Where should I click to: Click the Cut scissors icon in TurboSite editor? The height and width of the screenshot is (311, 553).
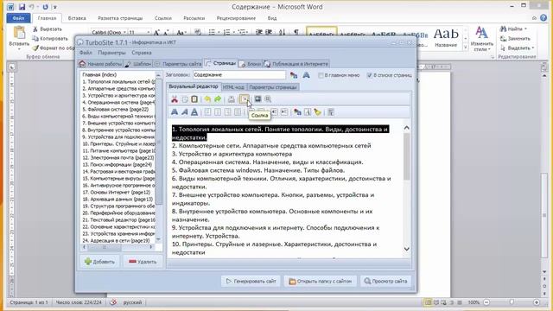tap(175, 99)
